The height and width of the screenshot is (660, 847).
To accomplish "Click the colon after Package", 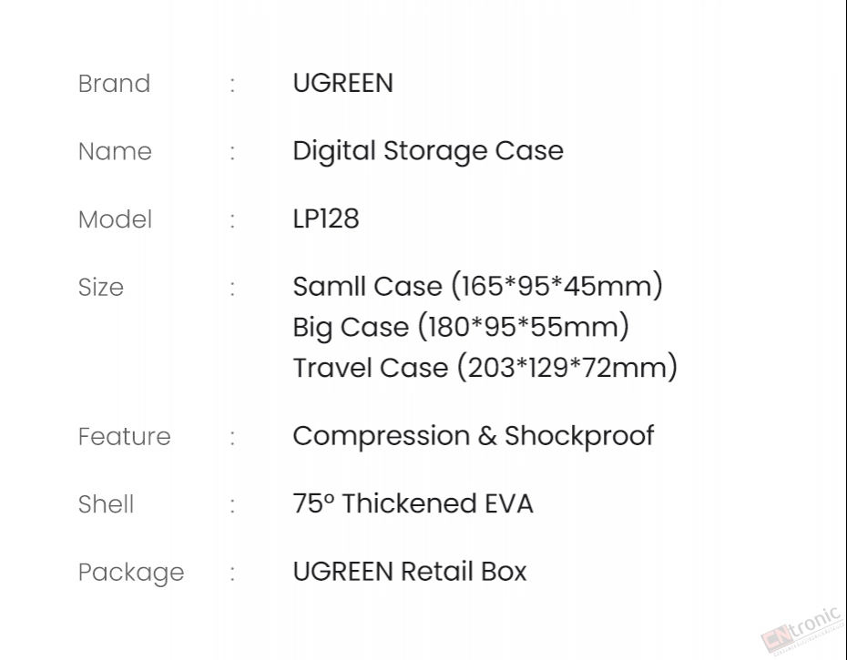I will 233,574.
